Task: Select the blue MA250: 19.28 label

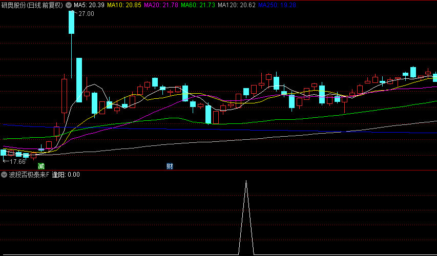Action: click(x=277, y=5)
